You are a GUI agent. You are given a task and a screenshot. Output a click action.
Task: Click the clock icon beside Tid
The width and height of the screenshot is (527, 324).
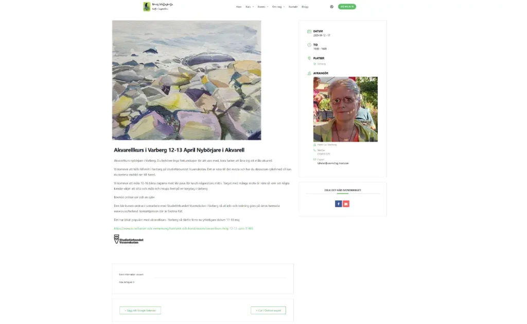tap(309, 45)
